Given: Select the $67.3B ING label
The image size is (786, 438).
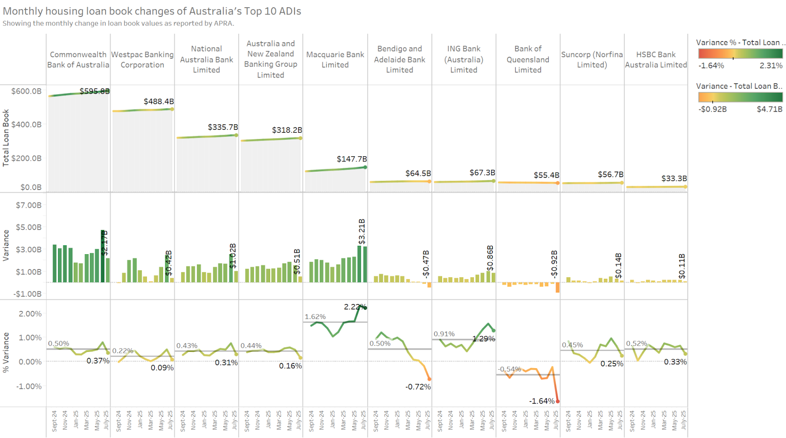Looking at the screenshot, I should [482, 173].
